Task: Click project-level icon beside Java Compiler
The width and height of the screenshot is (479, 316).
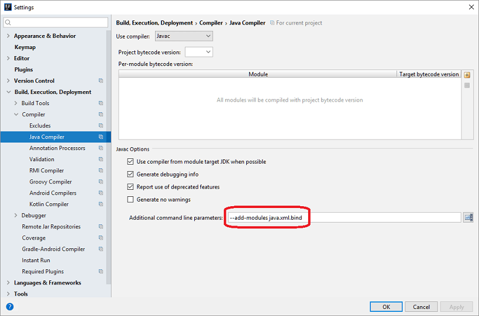Action: [101, 137]
